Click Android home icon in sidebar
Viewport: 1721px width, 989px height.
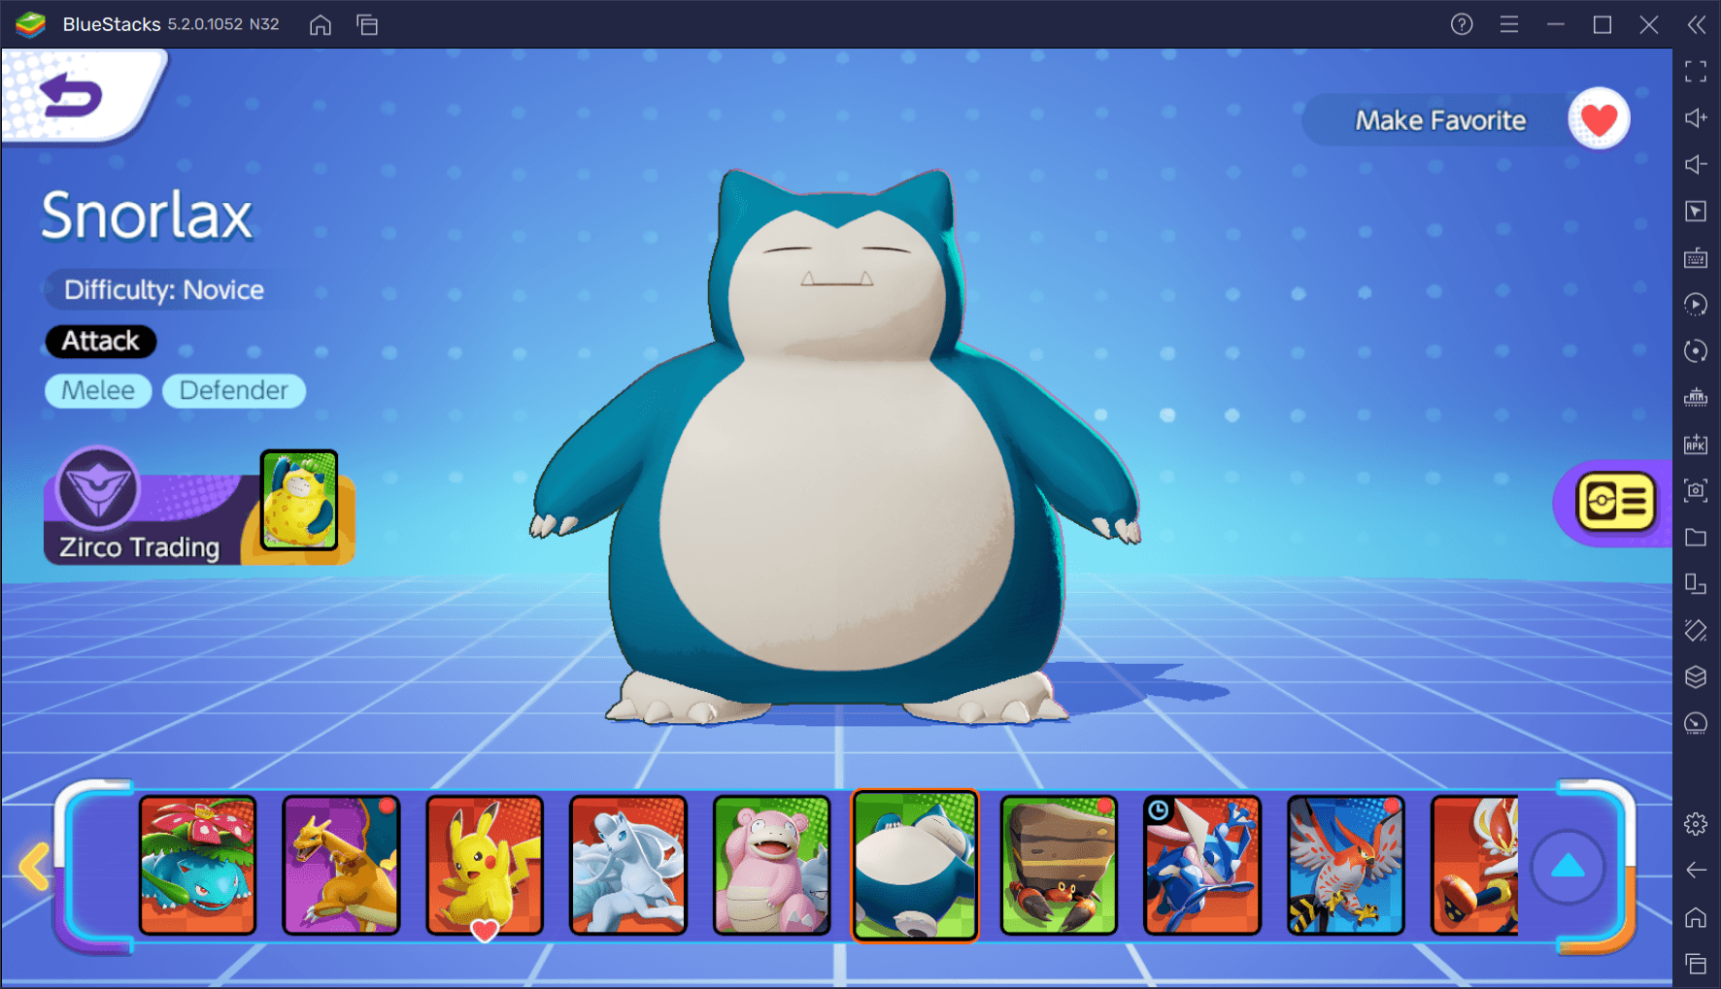[x=1696, y=917]
